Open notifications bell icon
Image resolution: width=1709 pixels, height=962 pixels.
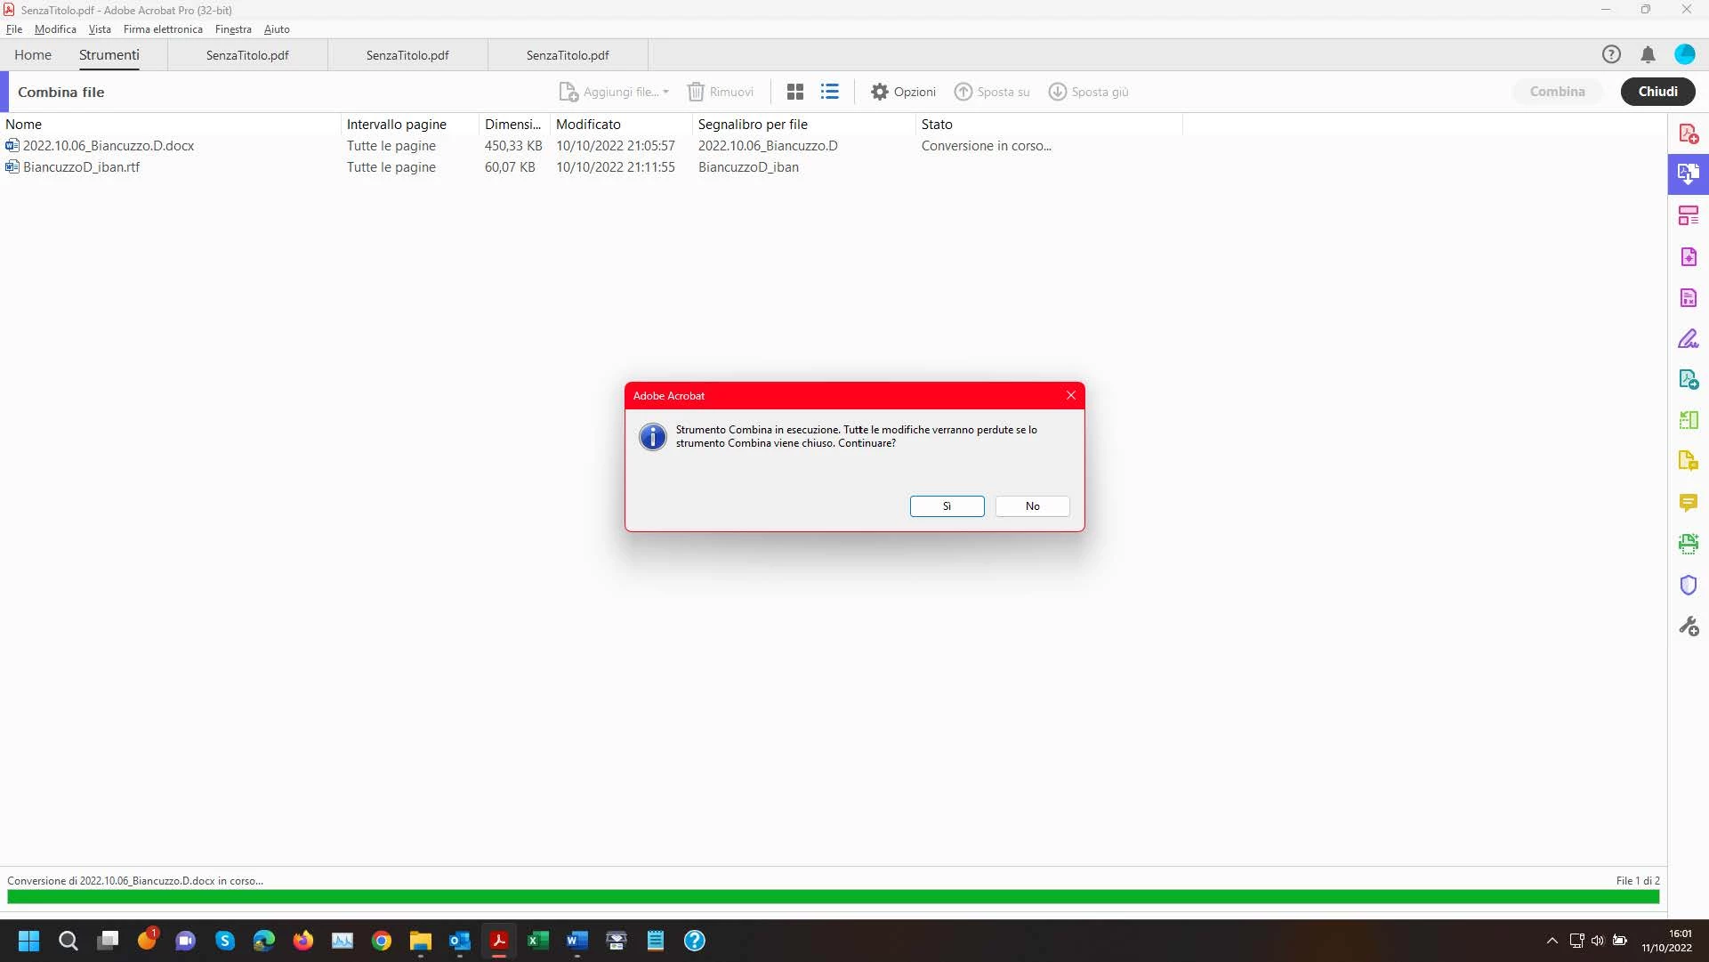(x=1648, y=55)
